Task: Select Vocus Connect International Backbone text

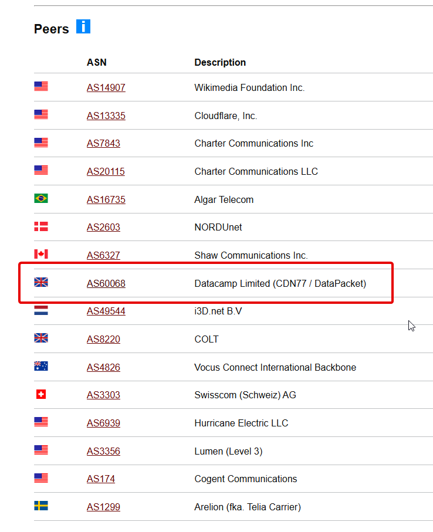Action: click(275, 367)
